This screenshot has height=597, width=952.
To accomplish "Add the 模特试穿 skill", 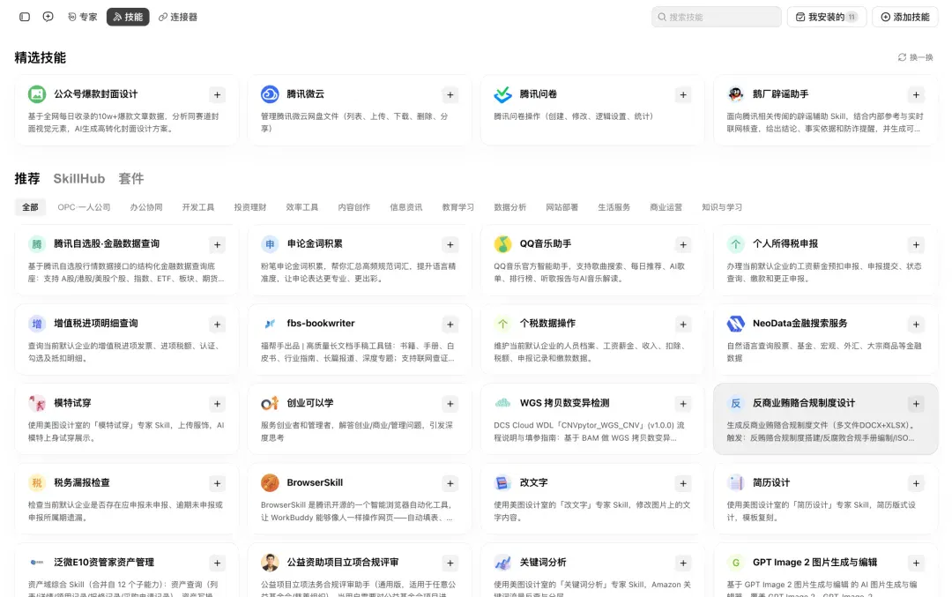I will pos(218,404).
